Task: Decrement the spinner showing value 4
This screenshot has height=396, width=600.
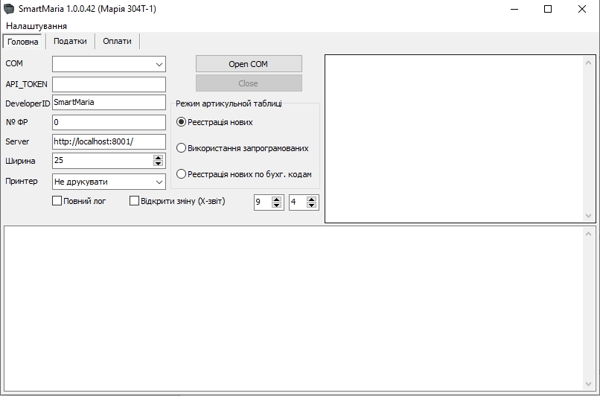Action: coord(311,205)
